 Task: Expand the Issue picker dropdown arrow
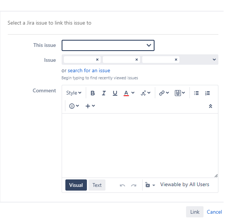[x=214, y=60]
